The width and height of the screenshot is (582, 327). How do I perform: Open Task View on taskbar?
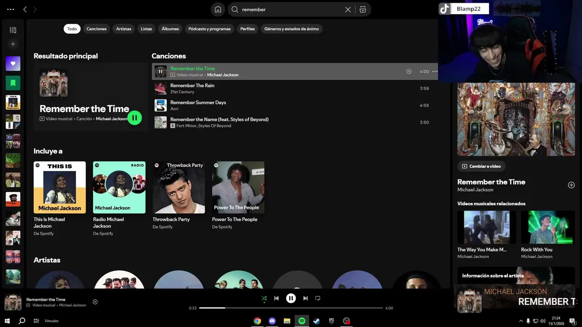tap(36, 321)
